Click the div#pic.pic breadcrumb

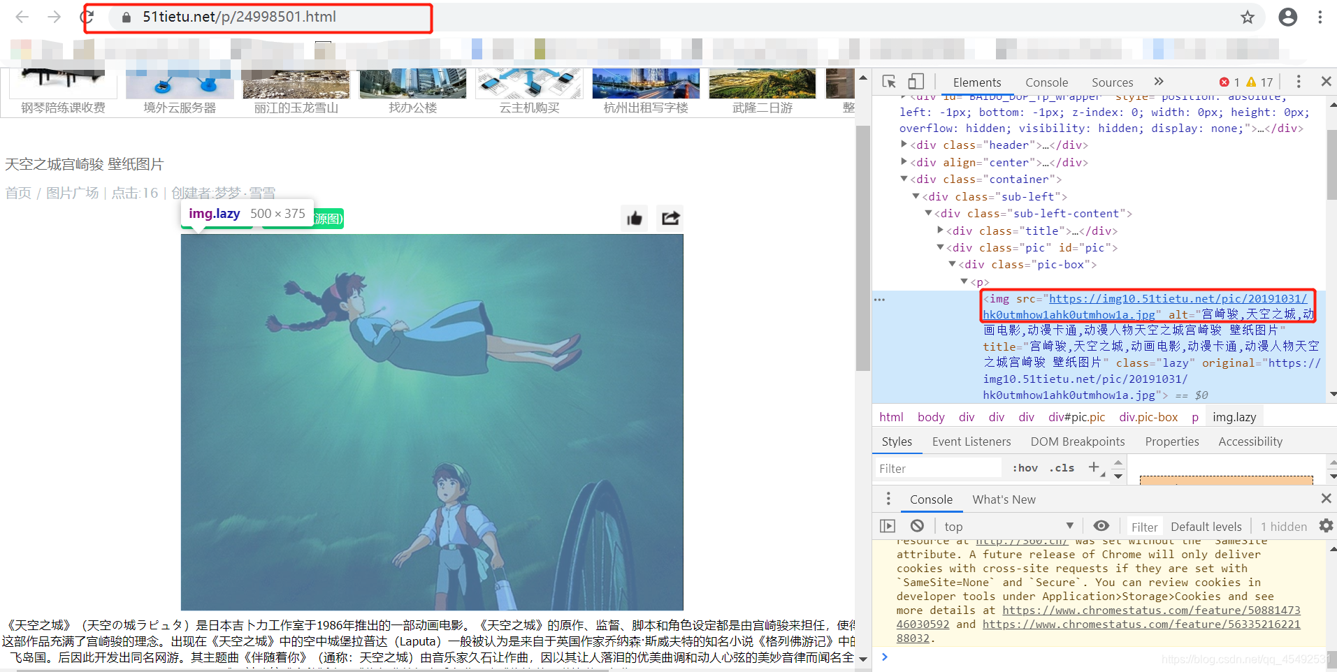tap(1076, 417)
